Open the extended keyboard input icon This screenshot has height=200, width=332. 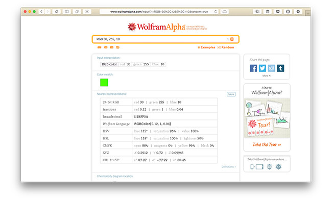[x=99, y=47]
